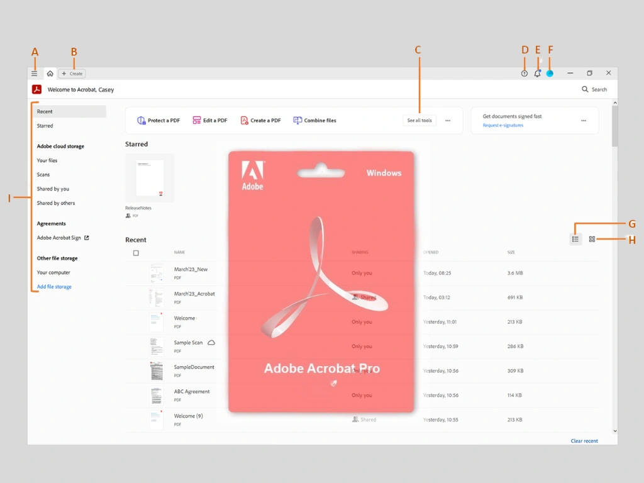Open the Search bar
644x483 pixels.
click(x=594, y=89)
